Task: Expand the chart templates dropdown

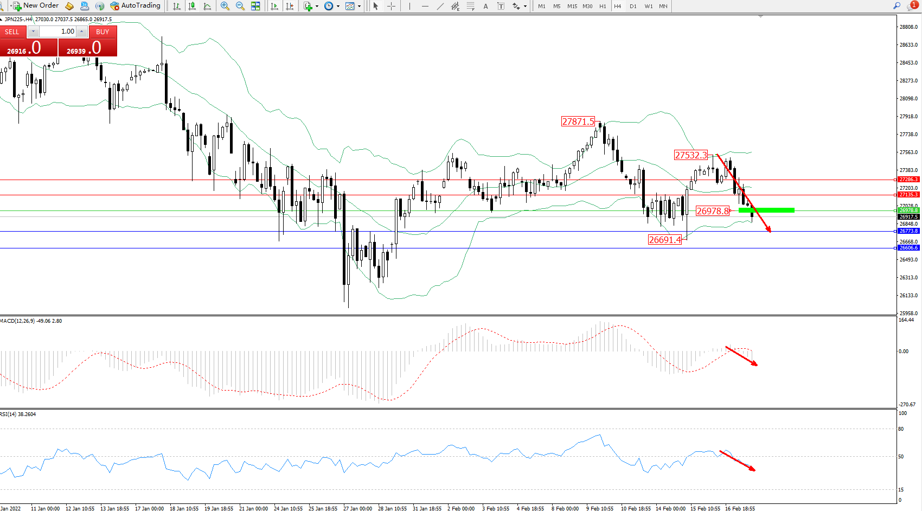Action: click(359, 7)
